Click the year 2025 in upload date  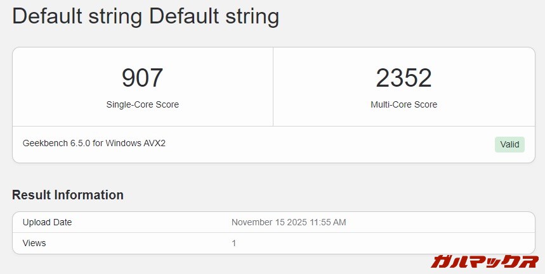(296, 222)
